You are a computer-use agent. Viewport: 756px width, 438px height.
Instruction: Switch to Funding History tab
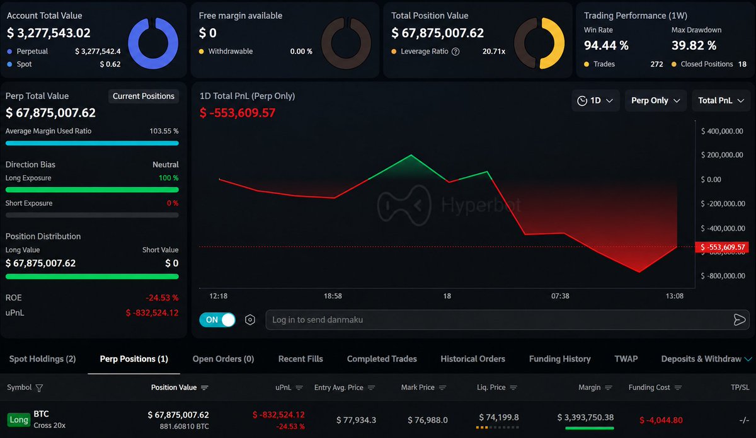[x=559, y=359]
